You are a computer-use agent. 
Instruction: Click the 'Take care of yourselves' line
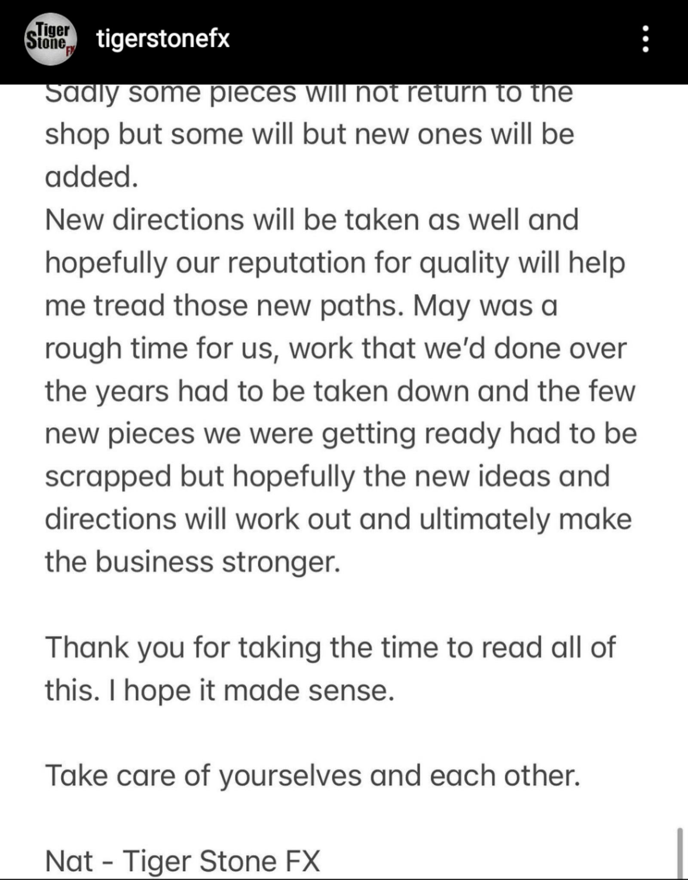tap(313, 776)
